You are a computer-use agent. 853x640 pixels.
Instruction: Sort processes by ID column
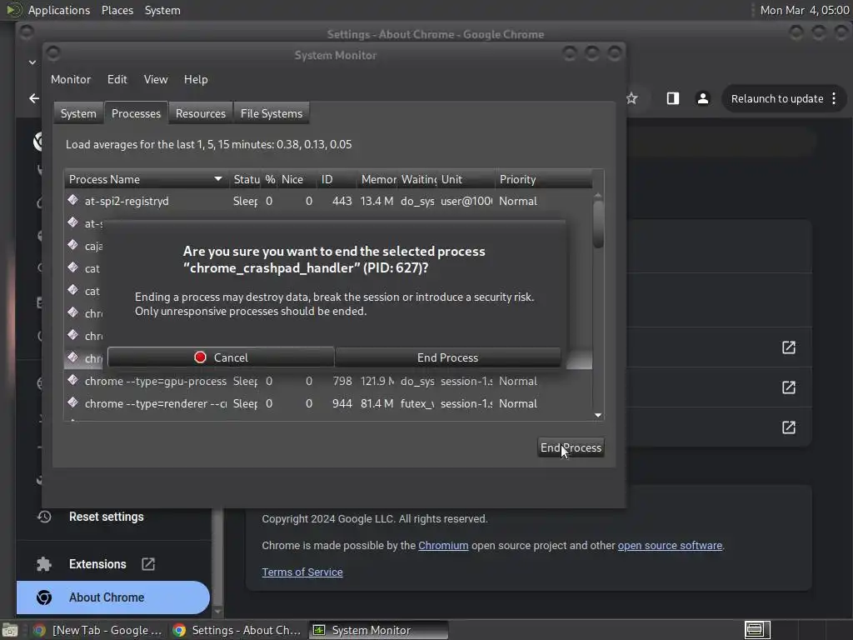click(x=337, y=180)
